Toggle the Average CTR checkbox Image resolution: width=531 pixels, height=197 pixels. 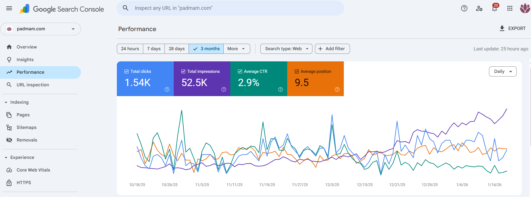click(240, 71)
